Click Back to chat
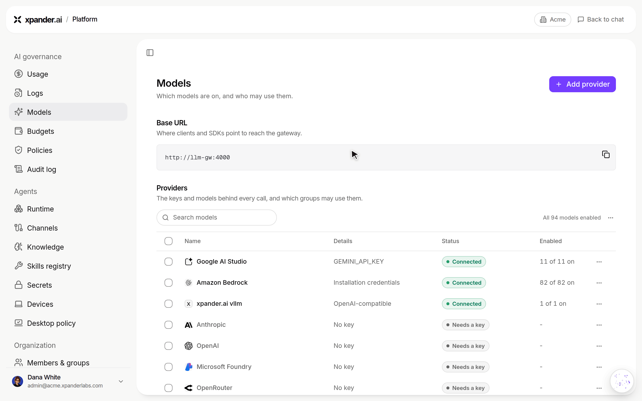 (x=601, y=19)
